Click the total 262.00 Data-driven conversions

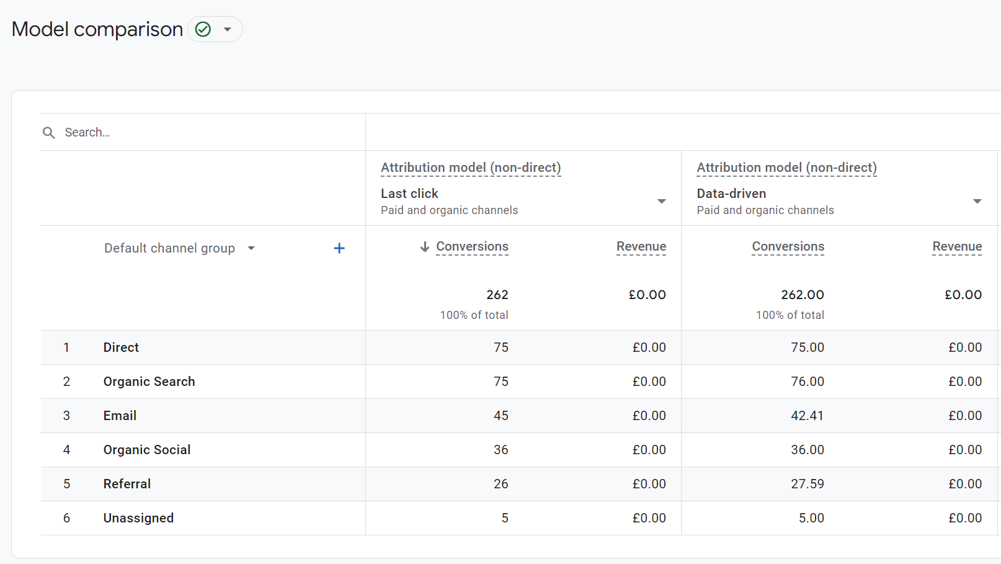(x=803, y=295)
